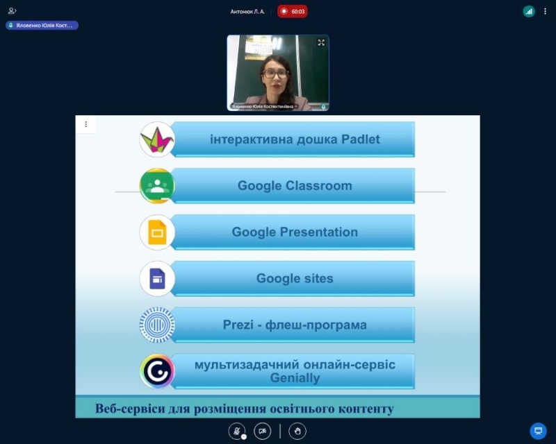Screen dimensions: 556x444
Task: Toggle the webcam sharing button
Action: coord(262,431)
